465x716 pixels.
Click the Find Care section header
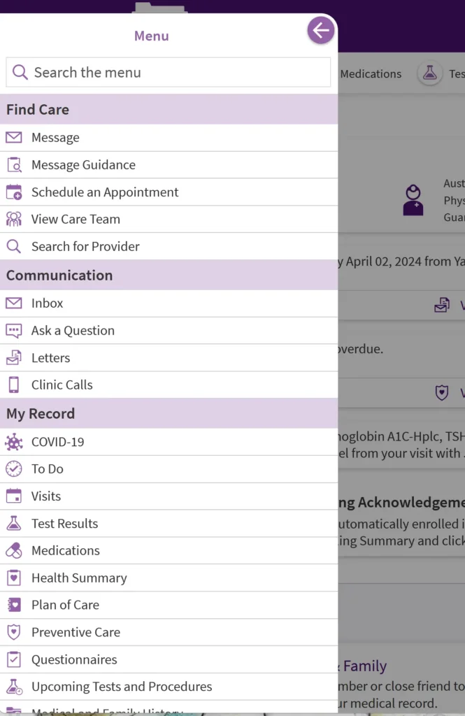(x=169, y=109)
